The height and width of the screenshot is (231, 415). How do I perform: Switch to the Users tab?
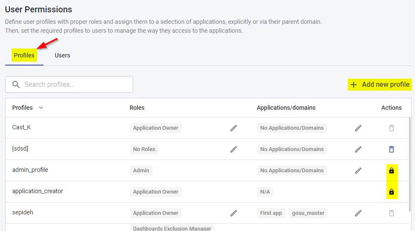coord(62,55)
